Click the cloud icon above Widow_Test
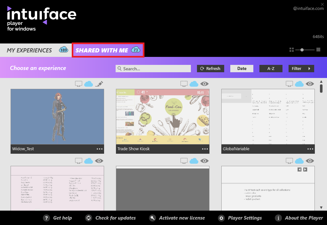This screenshot has height=225, width=327. [x=89, y=84]
